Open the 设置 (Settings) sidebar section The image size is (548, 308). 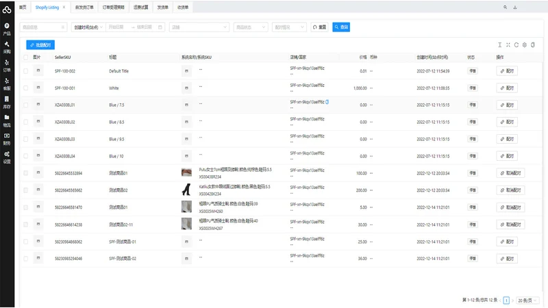tap(7, 157)
